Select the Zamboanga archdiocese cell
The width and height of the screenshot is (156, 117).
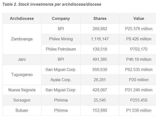click(x=22, y=39)
